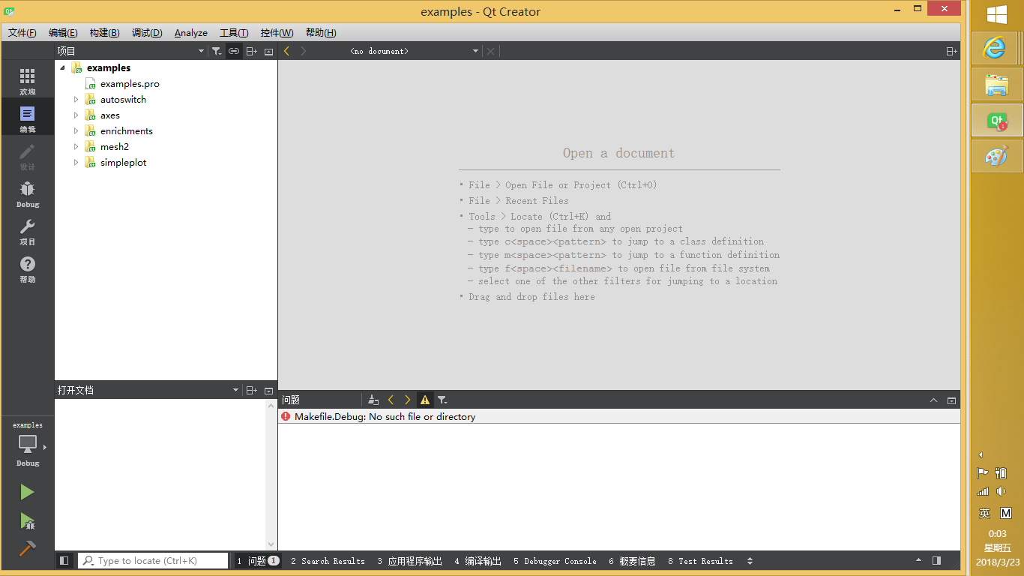Split the editor area
The width and height of the screenshot is (1024, 576).
951,51
